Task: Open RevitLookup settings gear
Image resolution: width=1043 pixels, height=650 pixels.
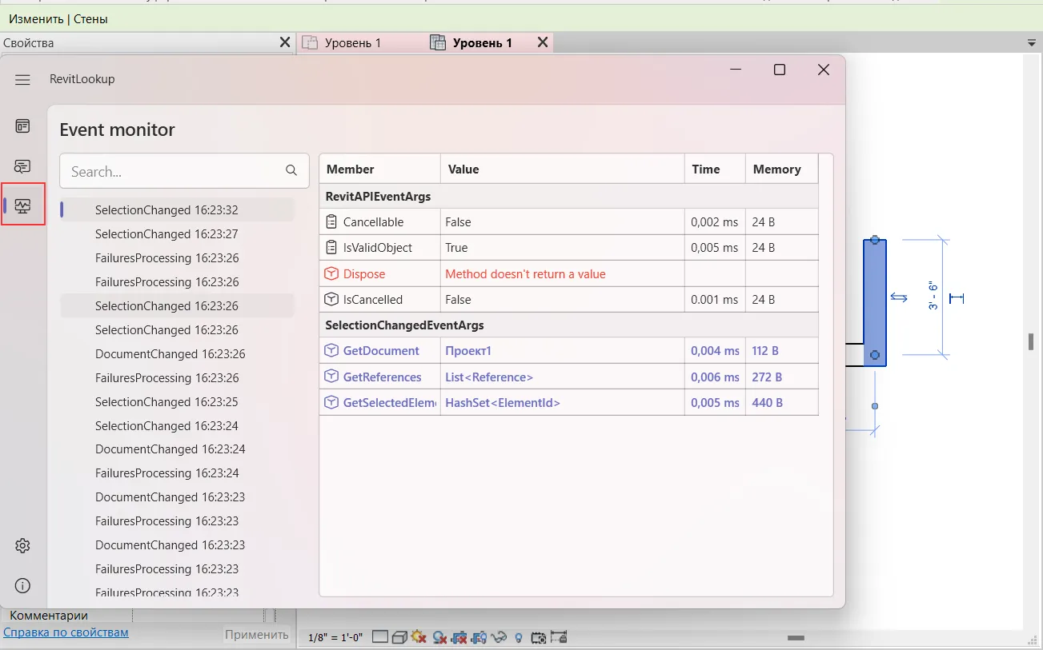Action: [22, 546]
